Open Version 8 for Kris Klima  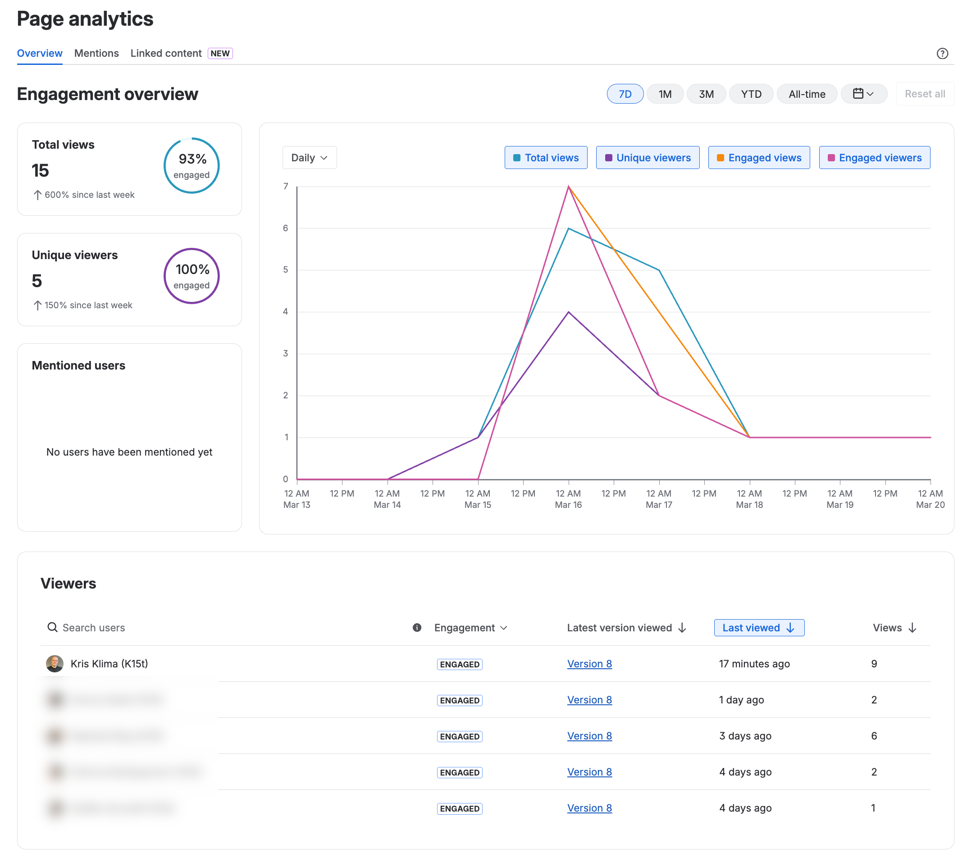coord(589,664)
